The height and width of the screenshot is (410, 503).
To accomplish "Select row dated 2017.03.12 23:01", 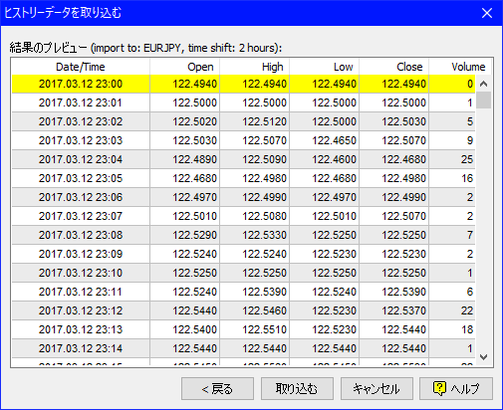I will (243, 102).
